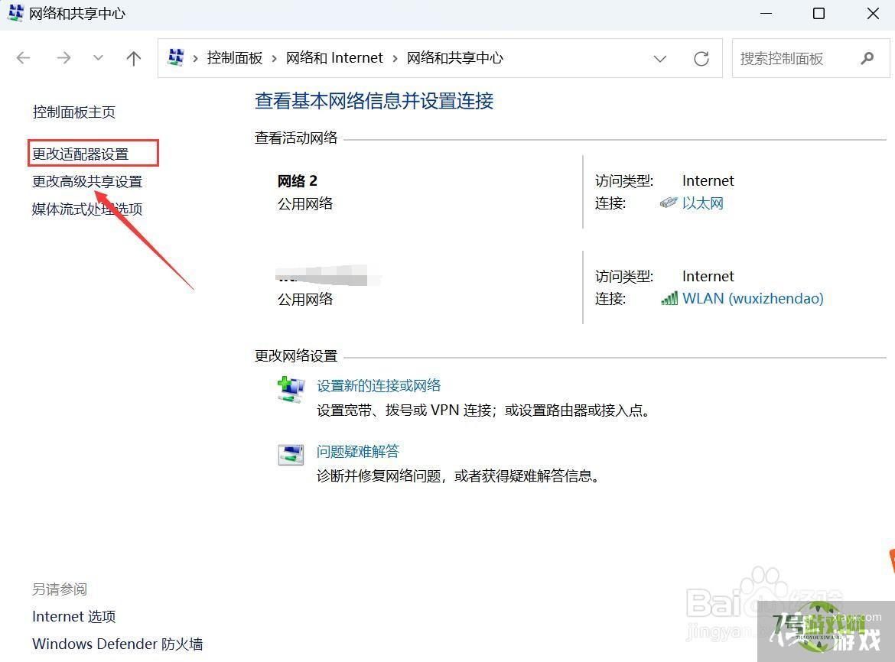Go up one level arrow
The width and height of the screenshot is (895, 662).
point(134,57)
